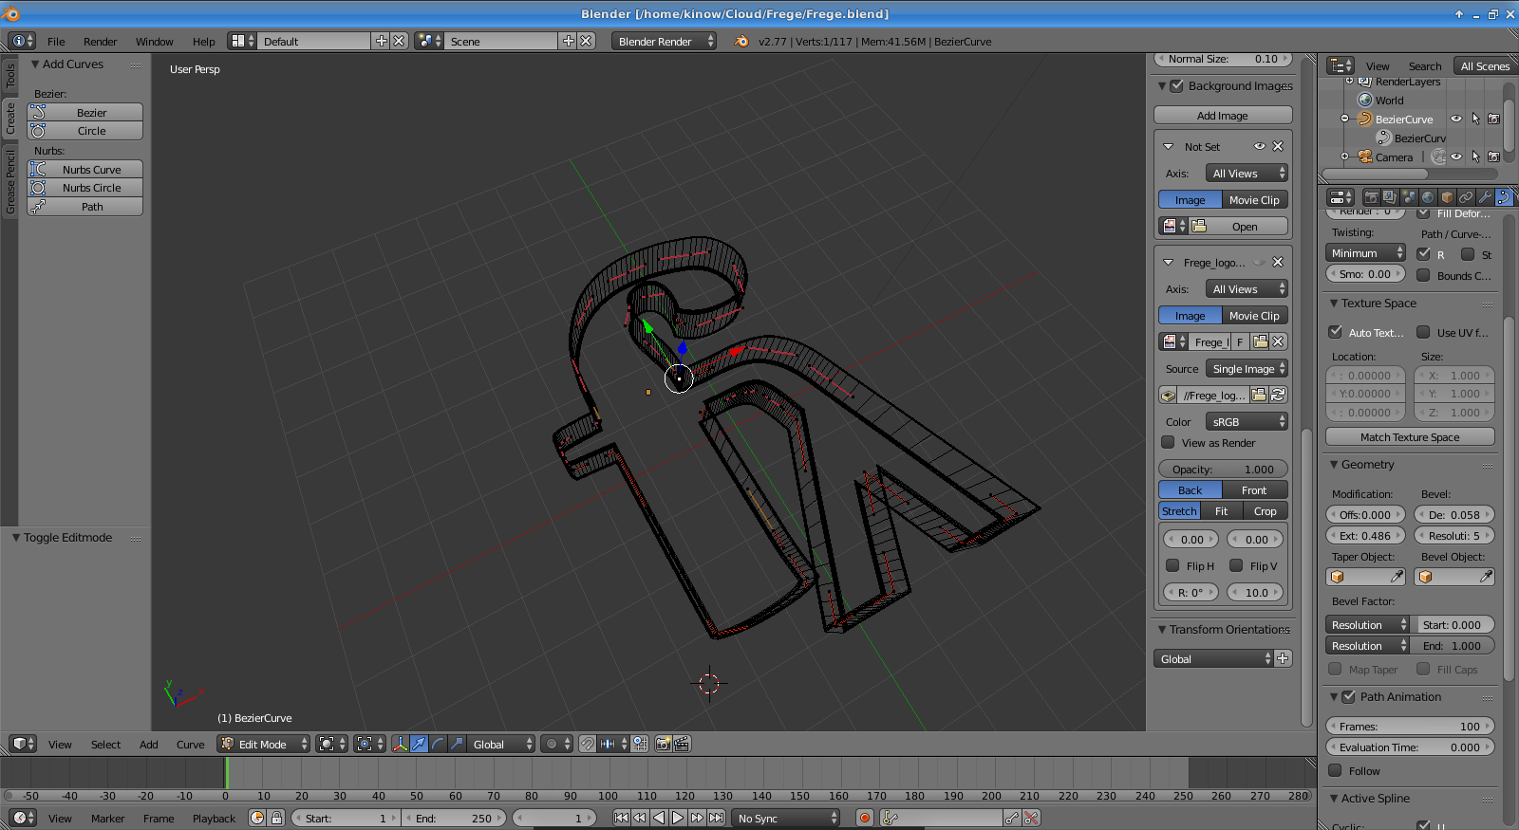Enable the Flip H checkbox
The width and height of the screenshot is (1519, 830).
coord(1172,565)
